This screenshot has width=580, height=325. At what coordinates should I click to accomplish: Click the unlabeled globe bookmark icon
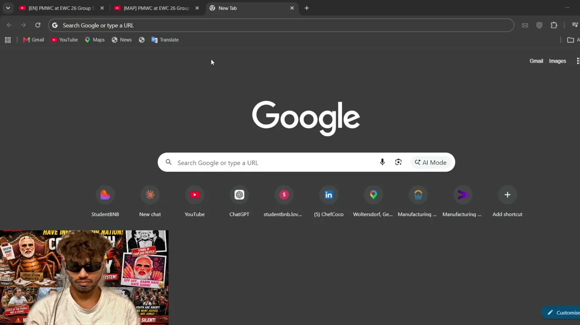click(x=142, y=40)
